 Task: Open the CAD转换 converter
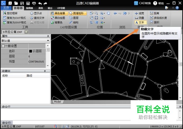(142, 3)
